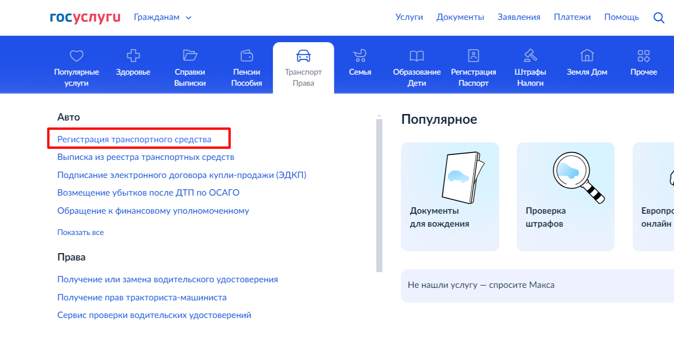Open Получение прав тракториста-машиниста link
Image resolution: width=674 pixels, height=337 pixels.
(x=142, y=298)
